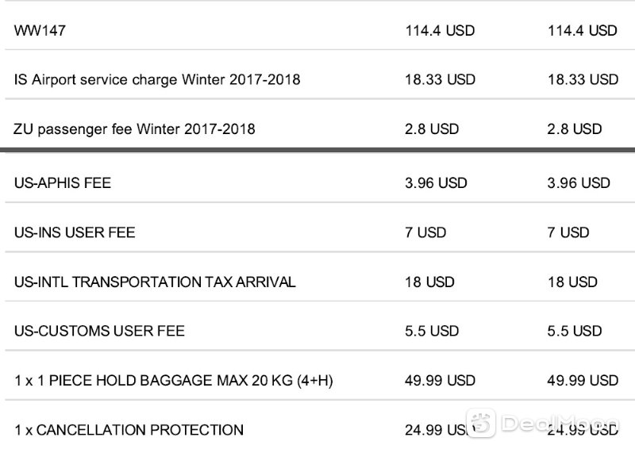
Task: Click the 5.5 USD customs fee in the first price column
Action: pos(432,331)
